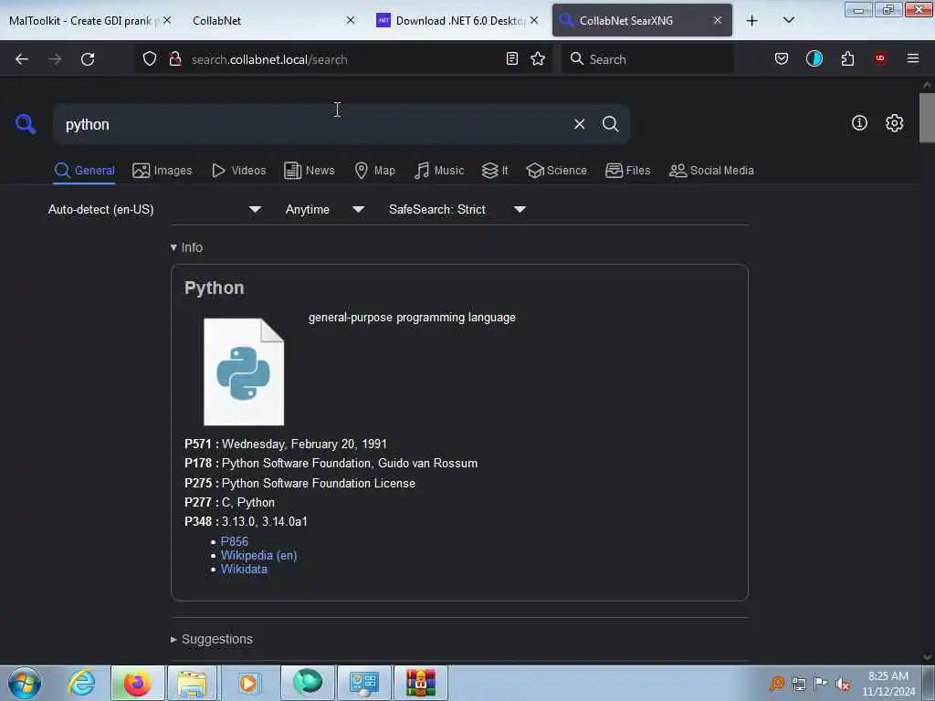This screenshot has width=935, height=701.
Task: Open the Wikidata link
Action: coord(244,570)
